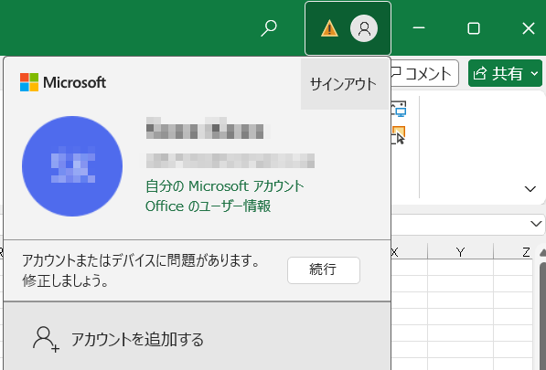
Task: Click the Microsoft logo in account panel
Action: pos(63,82)
